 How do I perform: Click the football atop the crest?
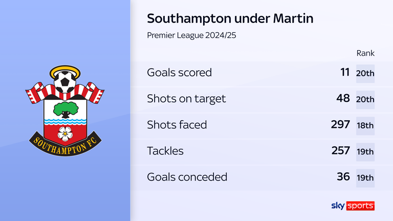click(x=65, y=82)
